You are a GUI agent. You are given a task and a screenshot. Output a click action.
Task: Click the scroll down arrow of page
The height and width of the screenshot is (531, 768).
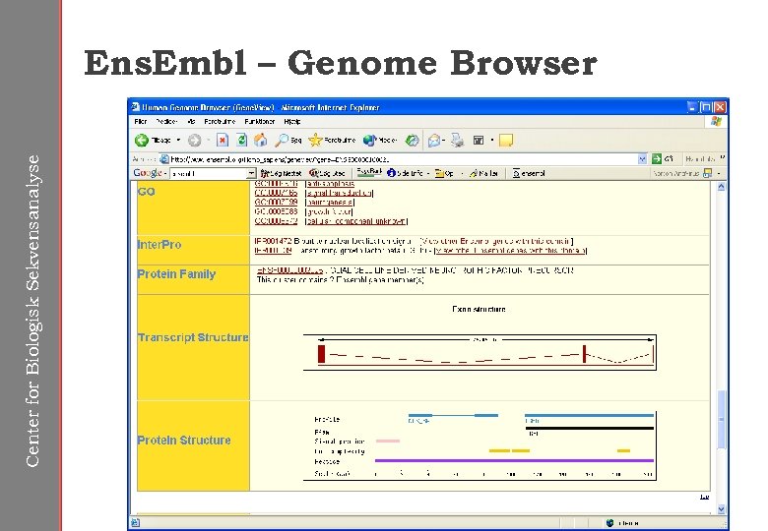[x=721, y=509]
